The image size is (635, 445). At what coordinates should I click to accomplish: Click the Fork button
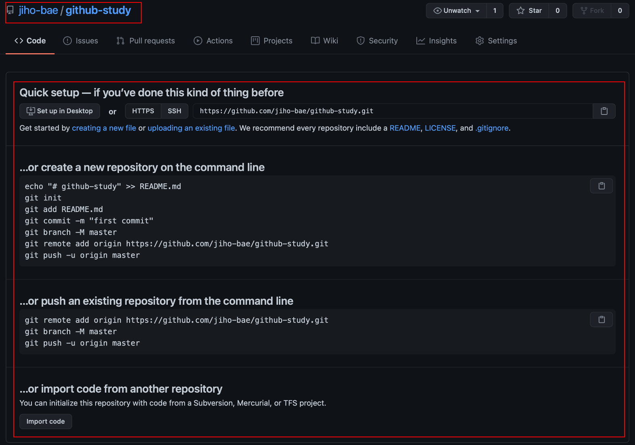click(x=592, y=10)
